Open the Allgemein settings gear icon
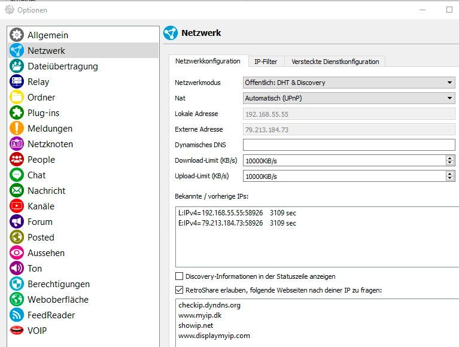Screen dimensions: 459x347 pos(17,35)
